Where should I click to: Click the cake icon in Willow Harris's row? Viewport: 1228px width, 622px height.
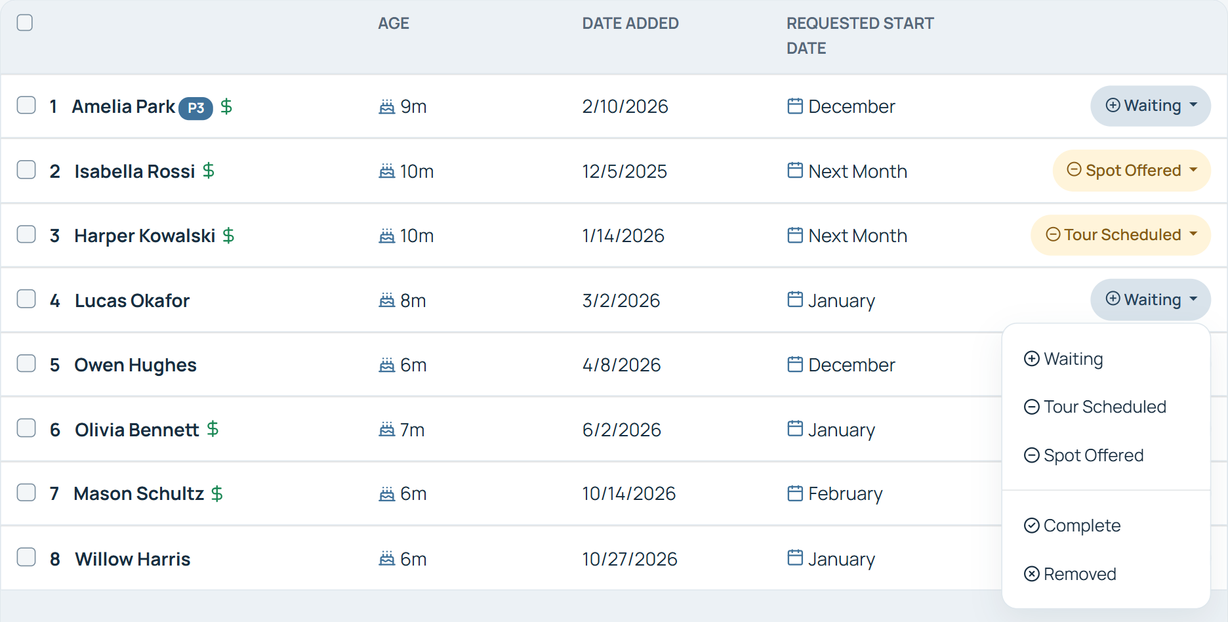(x=387, y=558)
